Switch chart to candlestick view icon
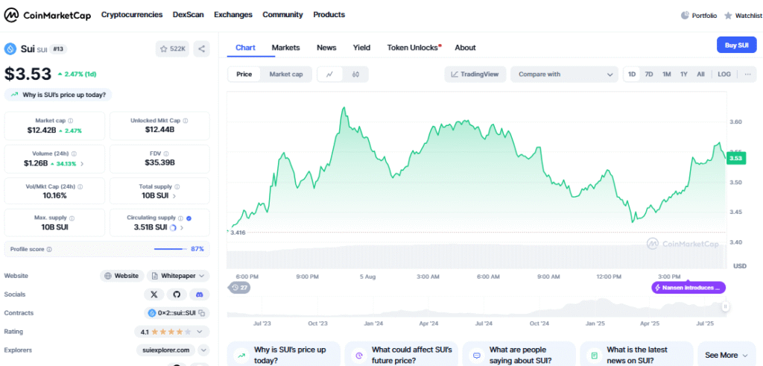 tap(355, 75)
